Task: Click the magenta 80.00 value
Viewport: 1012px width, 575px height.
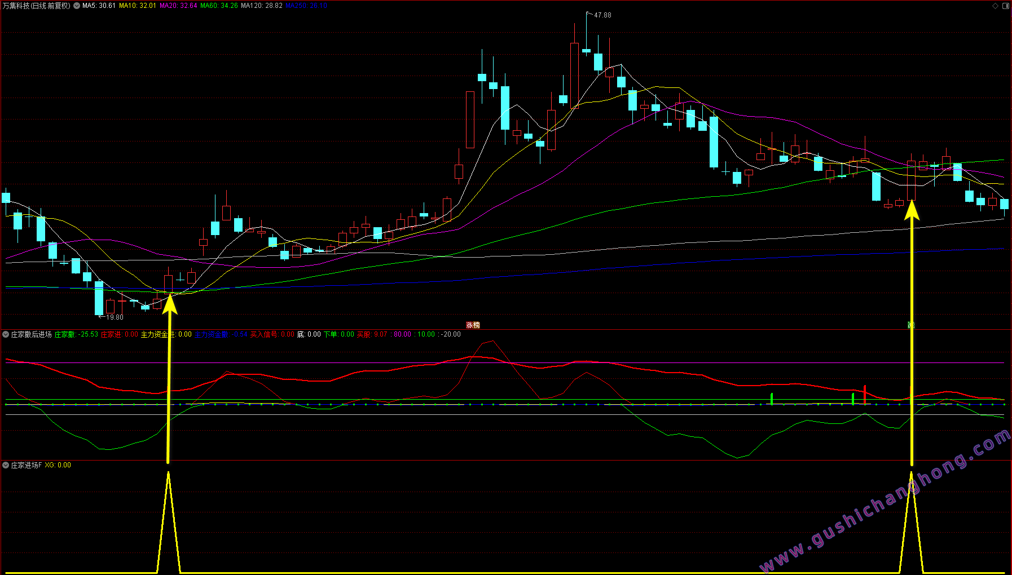Action: point(402,334)
